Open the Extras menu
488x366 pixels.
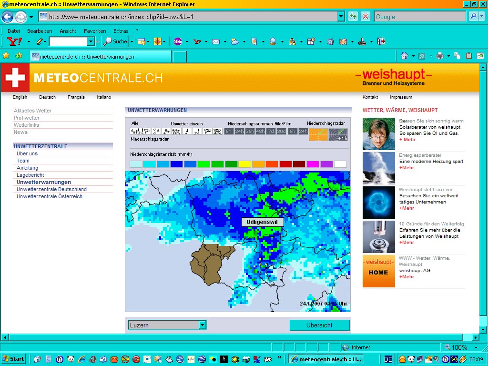(121, 31)
